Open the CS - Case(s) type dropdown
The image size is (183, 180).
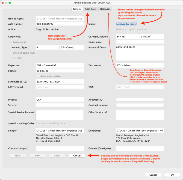click(x=72, y=47)
